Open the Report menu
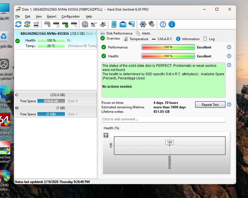This screenshot has width=248, height=198. tap(52, 16)
